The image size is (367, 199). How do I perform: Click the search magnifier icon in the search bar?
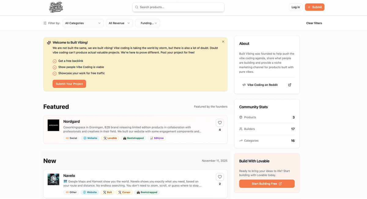click(x=136, y=7)
